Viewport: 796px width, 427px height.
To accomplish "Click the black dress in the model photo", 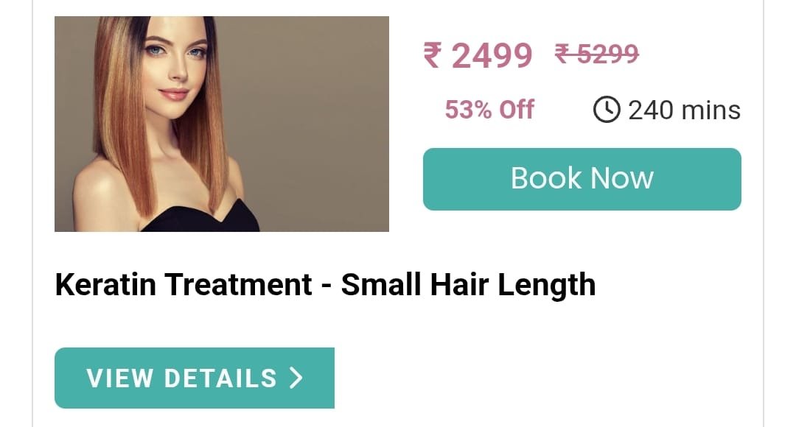I will pyautogui.click(x=203, y=219).
